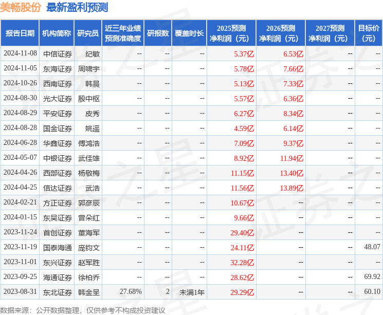Screen dimensions: 383x315
Task: Click the 研究员 column header
Action: pyautogui.click(x=88, y=33)
